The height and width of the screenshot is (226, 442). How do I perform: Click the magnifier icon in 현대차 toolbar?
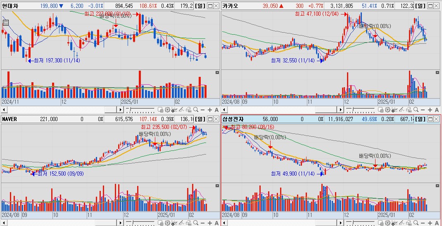tap(196, 109)
